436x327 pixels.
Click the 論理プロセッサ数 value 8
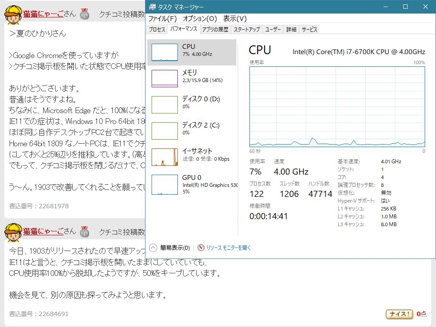click(x=382, y=185)
